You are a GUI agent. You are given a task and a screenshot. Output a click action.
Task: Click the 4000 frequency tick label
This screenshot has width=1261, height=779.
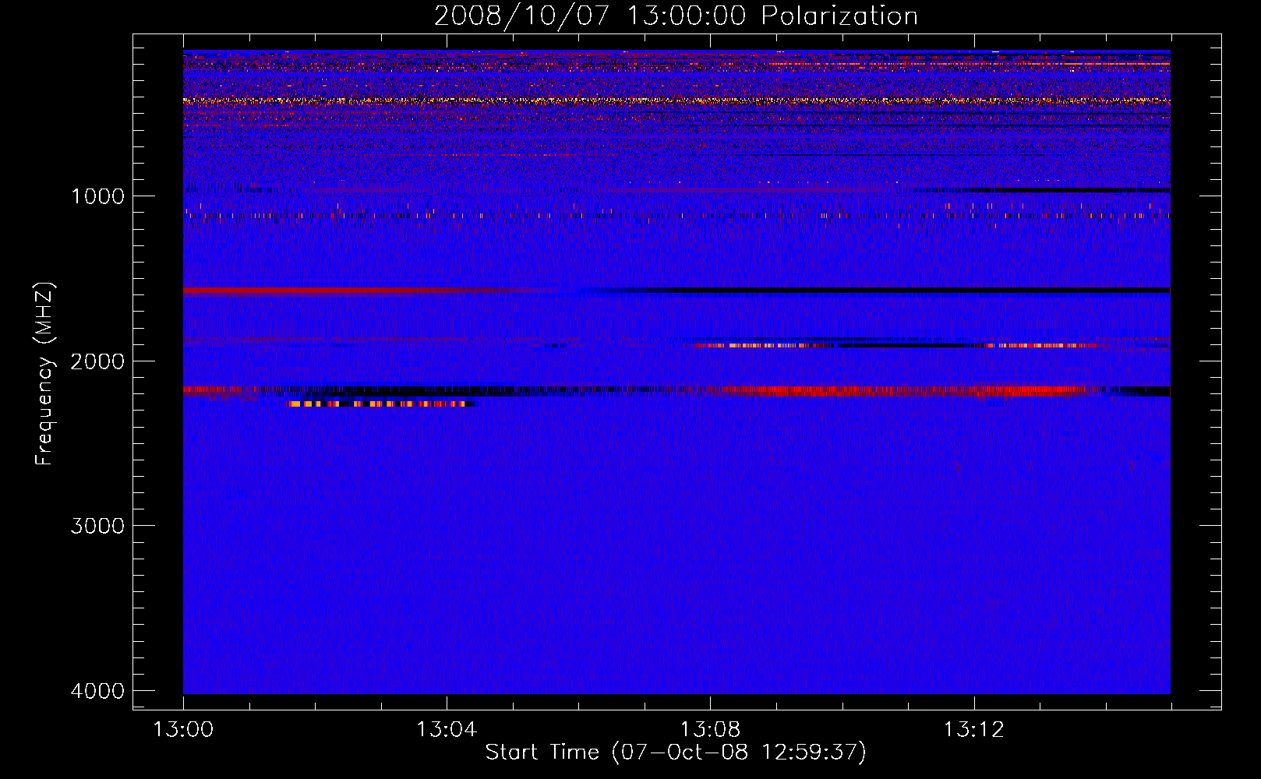[x=98, y=691]
